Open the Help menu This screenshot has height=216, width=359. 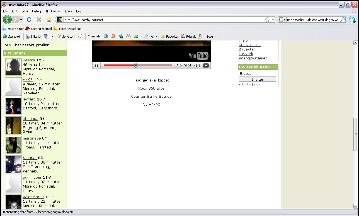79,11
